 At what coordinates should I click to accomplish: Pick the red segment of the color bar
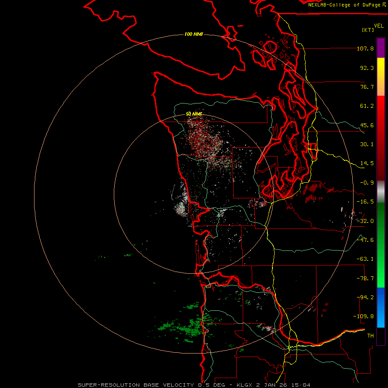(381, 138)
